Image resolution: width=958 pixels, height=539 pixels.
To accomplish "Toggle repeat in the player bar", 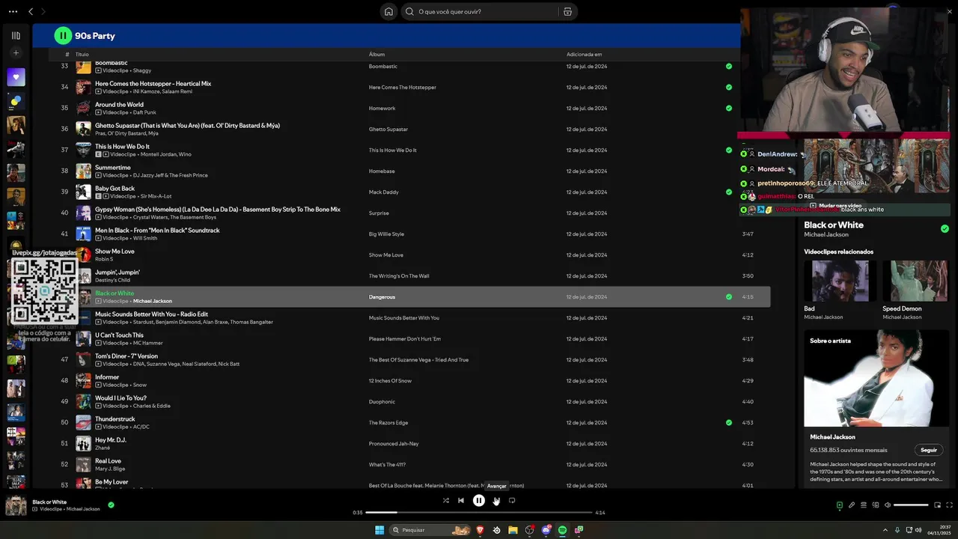I will click(x=512, y=500).
